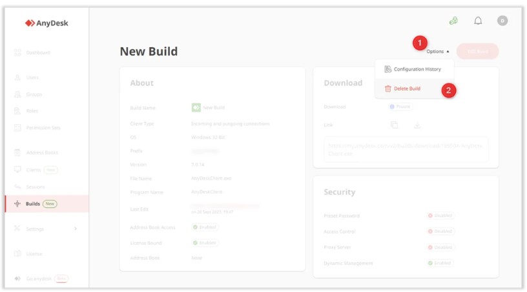Click the Windows 32 Bit OS value
The width and height of the screenshot is (527, 292).
click(x=208, y=137)
